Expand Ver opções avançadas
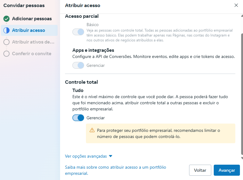This screenshot has height=180, width=243. click(88, 156)
